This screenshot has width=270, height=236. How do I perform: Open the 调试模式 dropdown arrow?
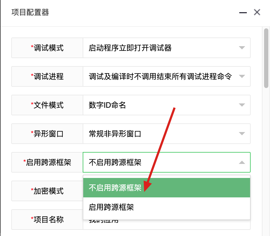tap(242, 48)
